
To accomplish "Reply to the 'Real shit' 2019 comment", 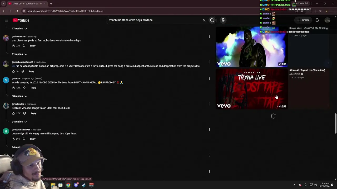I will (33, 113).
